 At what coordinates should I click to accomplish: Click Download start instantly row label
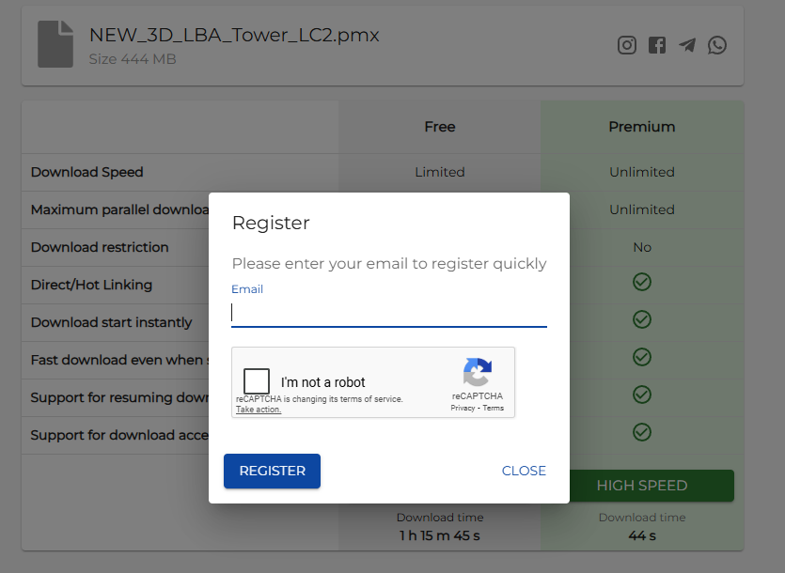(111, 322)
